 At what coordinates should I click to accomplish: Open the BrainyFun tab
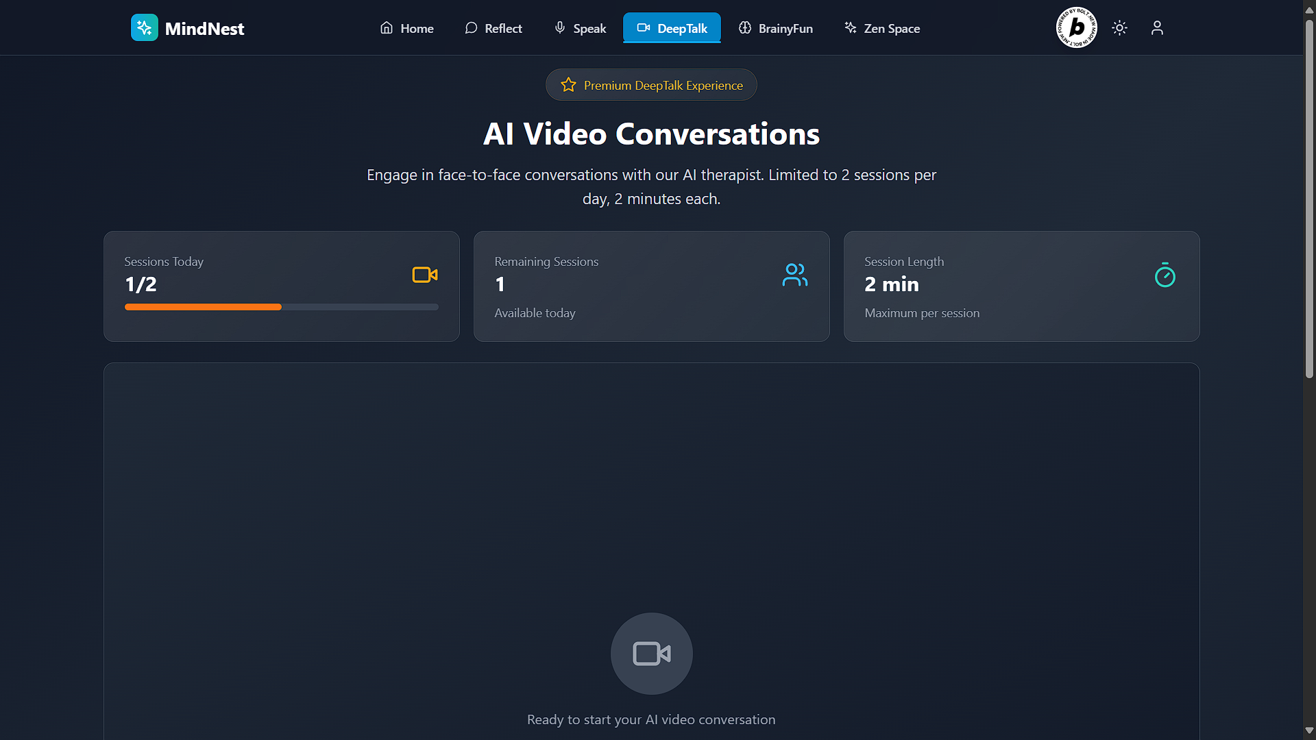click(x=776, y=28)
